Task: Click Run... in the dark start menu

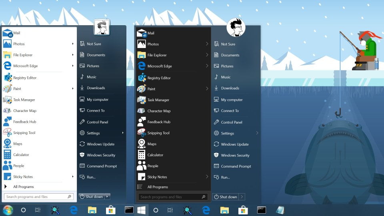Action: click(225, 177)
